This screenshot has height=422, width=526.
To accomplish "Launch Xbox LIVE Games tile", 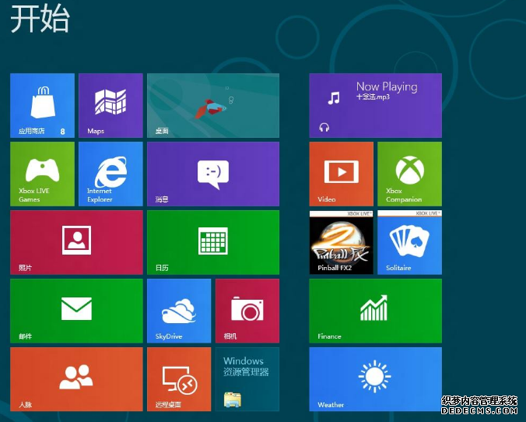I will pyautogui.click(x=42, y=174).
